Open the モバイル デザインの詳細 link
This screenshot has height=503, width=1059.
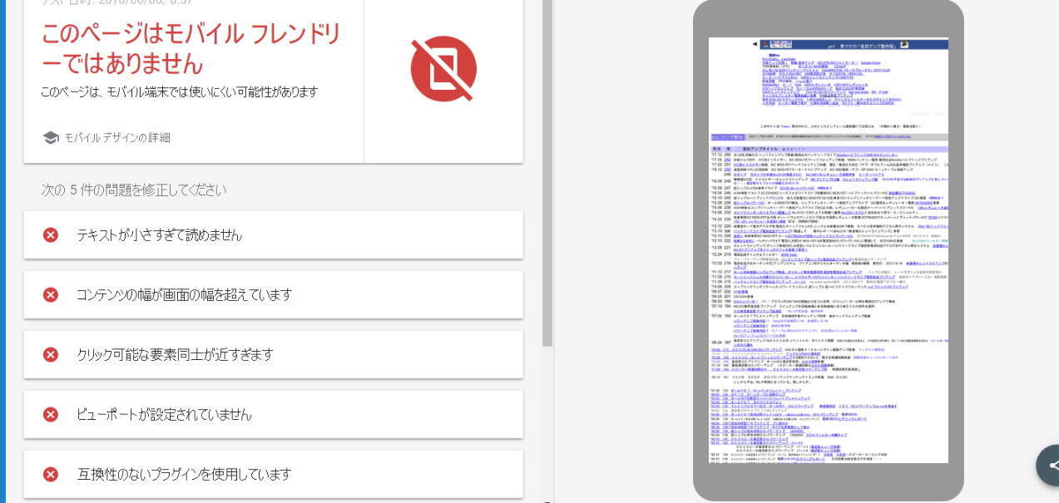pos(116,138)
